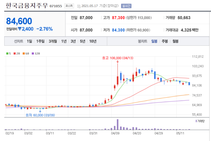This screenshot has height=141, width=211.
Task: Click the current price 84,600
Action: (x=19, y=21)
